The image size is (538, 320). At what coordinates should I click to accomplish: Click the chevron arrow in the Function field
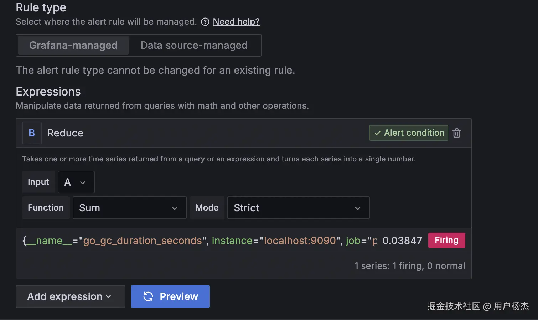click(x=175, y=208)
